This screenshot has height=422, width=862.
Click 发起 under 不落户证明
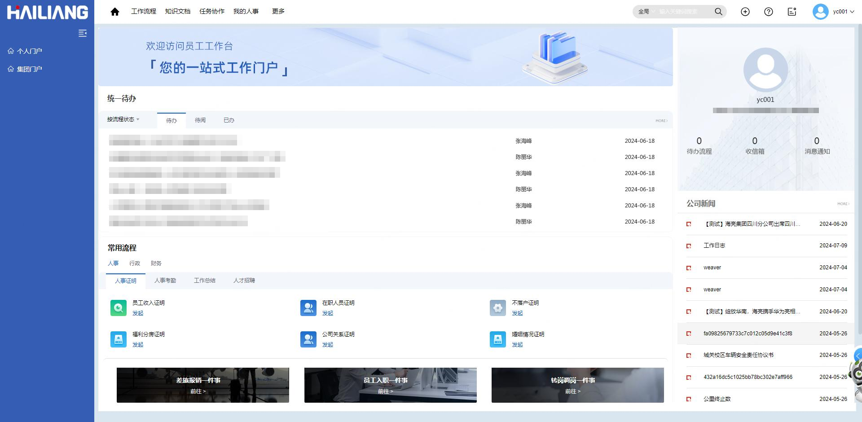pos(518,313)
